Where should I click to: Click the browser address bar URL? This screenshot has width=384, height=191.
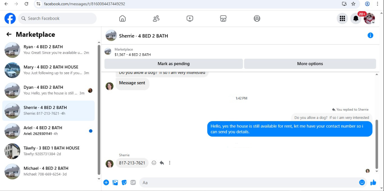pyautogui.click(x=85, y=4)
